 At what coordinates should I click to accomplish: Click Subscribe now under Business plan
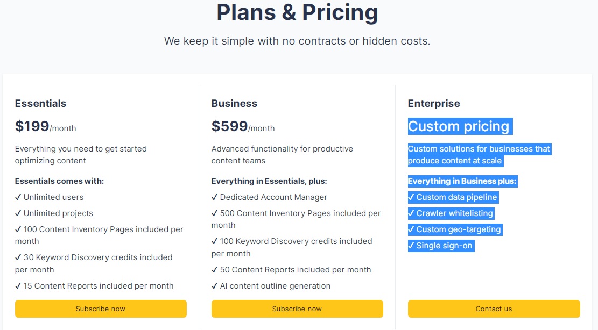pos(297,309)
